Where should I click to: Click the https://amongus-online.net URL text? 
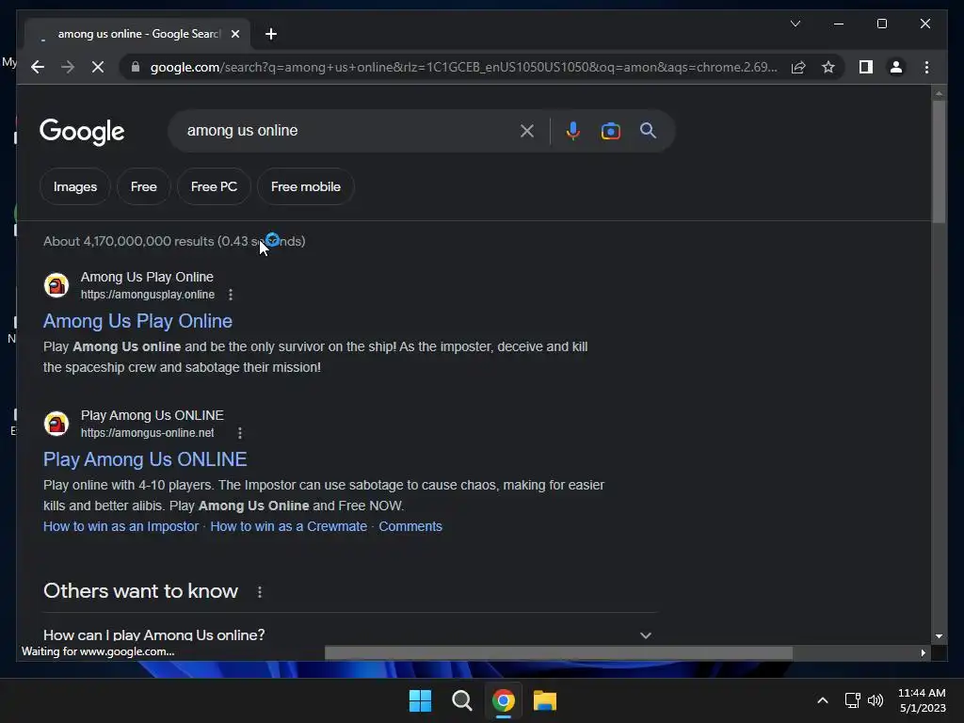tap(148, 433)
